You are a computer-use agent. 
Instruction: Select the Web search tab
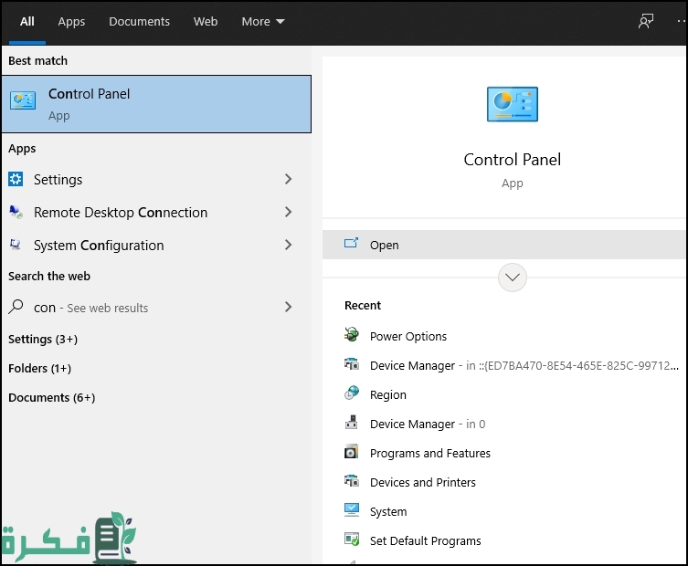(x=206, y=21)
